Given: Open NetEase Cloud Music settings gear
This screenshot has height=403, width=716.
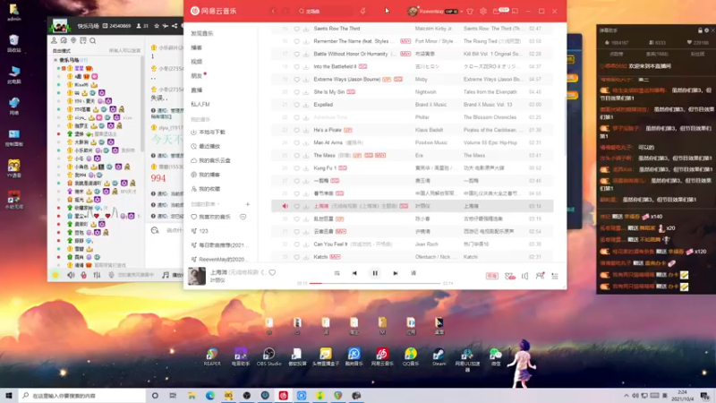Looking at the screenshot, I should pos(483,11).
